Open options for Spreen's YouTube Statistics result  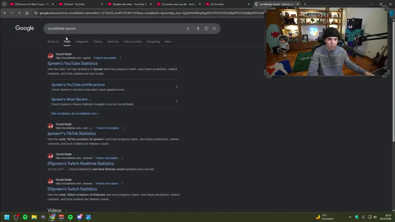tap(120, 58)
